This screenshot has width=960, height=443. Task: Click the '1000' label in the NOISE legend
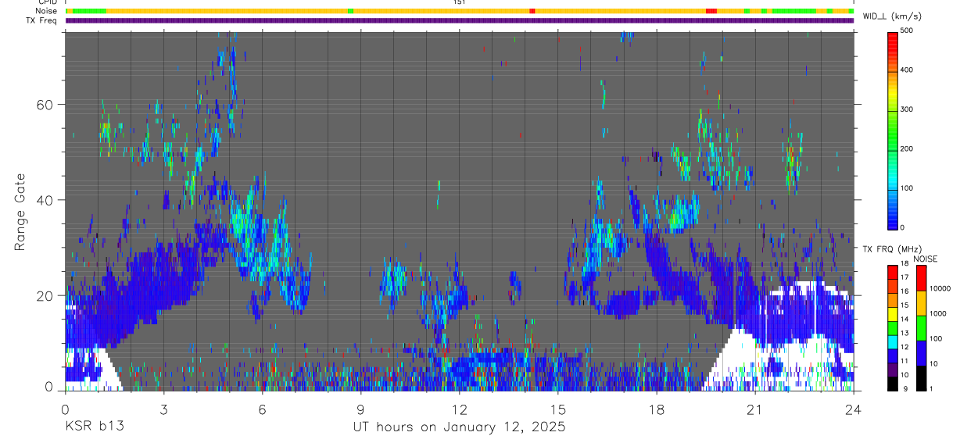938,313
